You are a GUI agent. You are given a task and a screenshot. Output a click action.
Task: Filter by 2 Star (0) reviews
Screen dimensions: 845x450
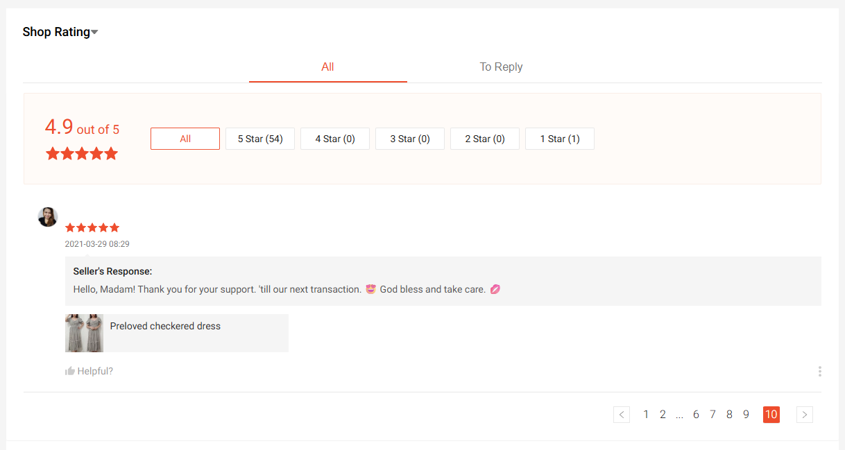coord(485,139)
